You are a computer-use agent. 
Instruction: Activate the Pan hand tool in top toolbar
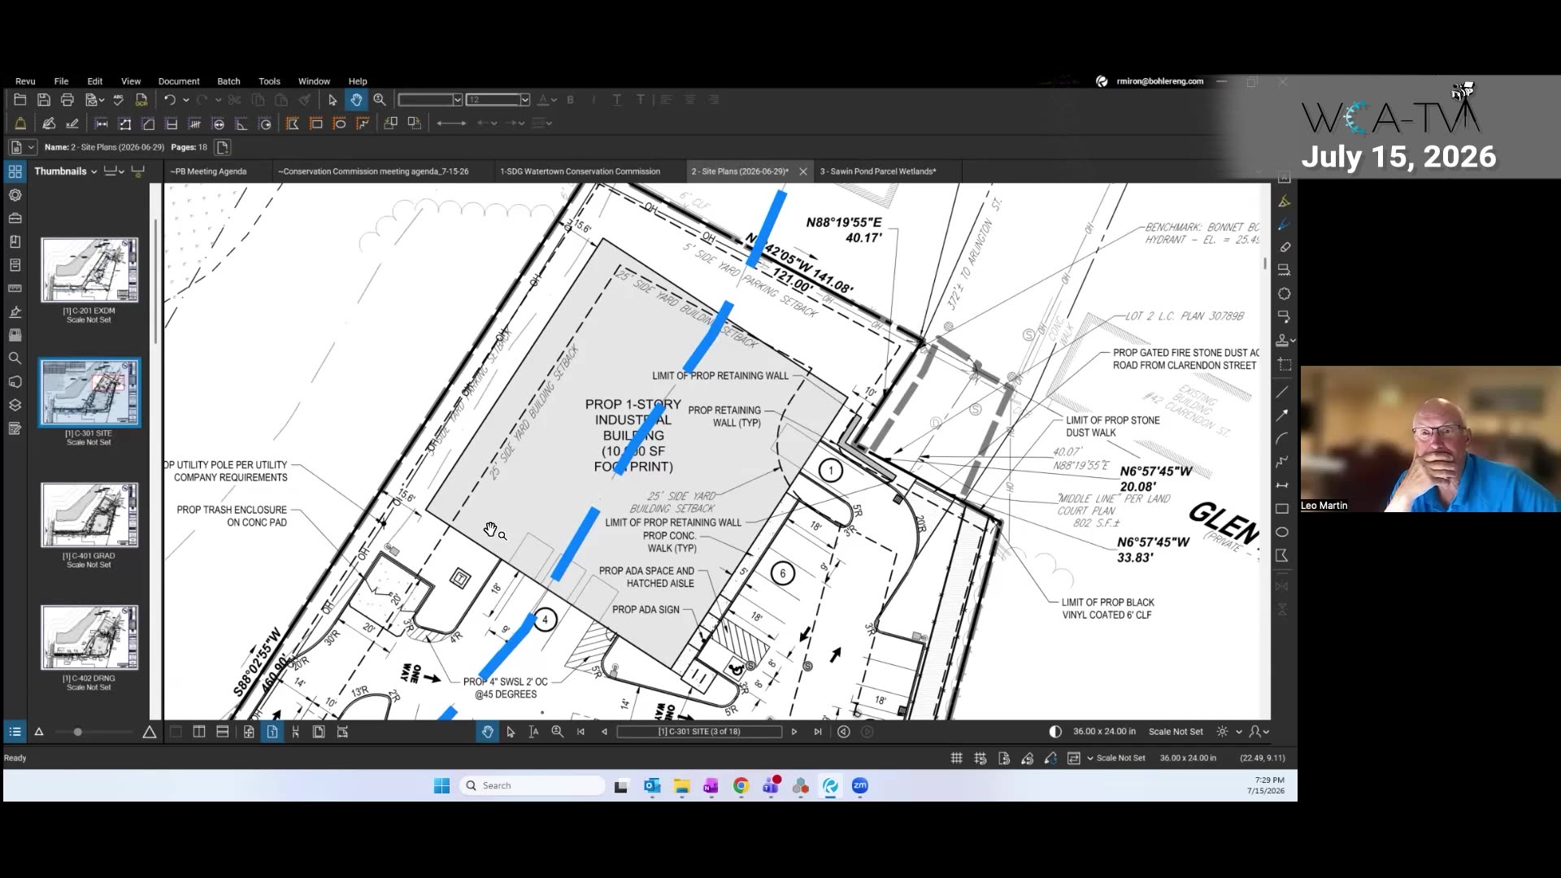point(356,100)
